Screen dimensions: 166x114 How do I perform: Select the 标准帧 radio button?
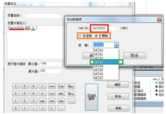point(80,36)
